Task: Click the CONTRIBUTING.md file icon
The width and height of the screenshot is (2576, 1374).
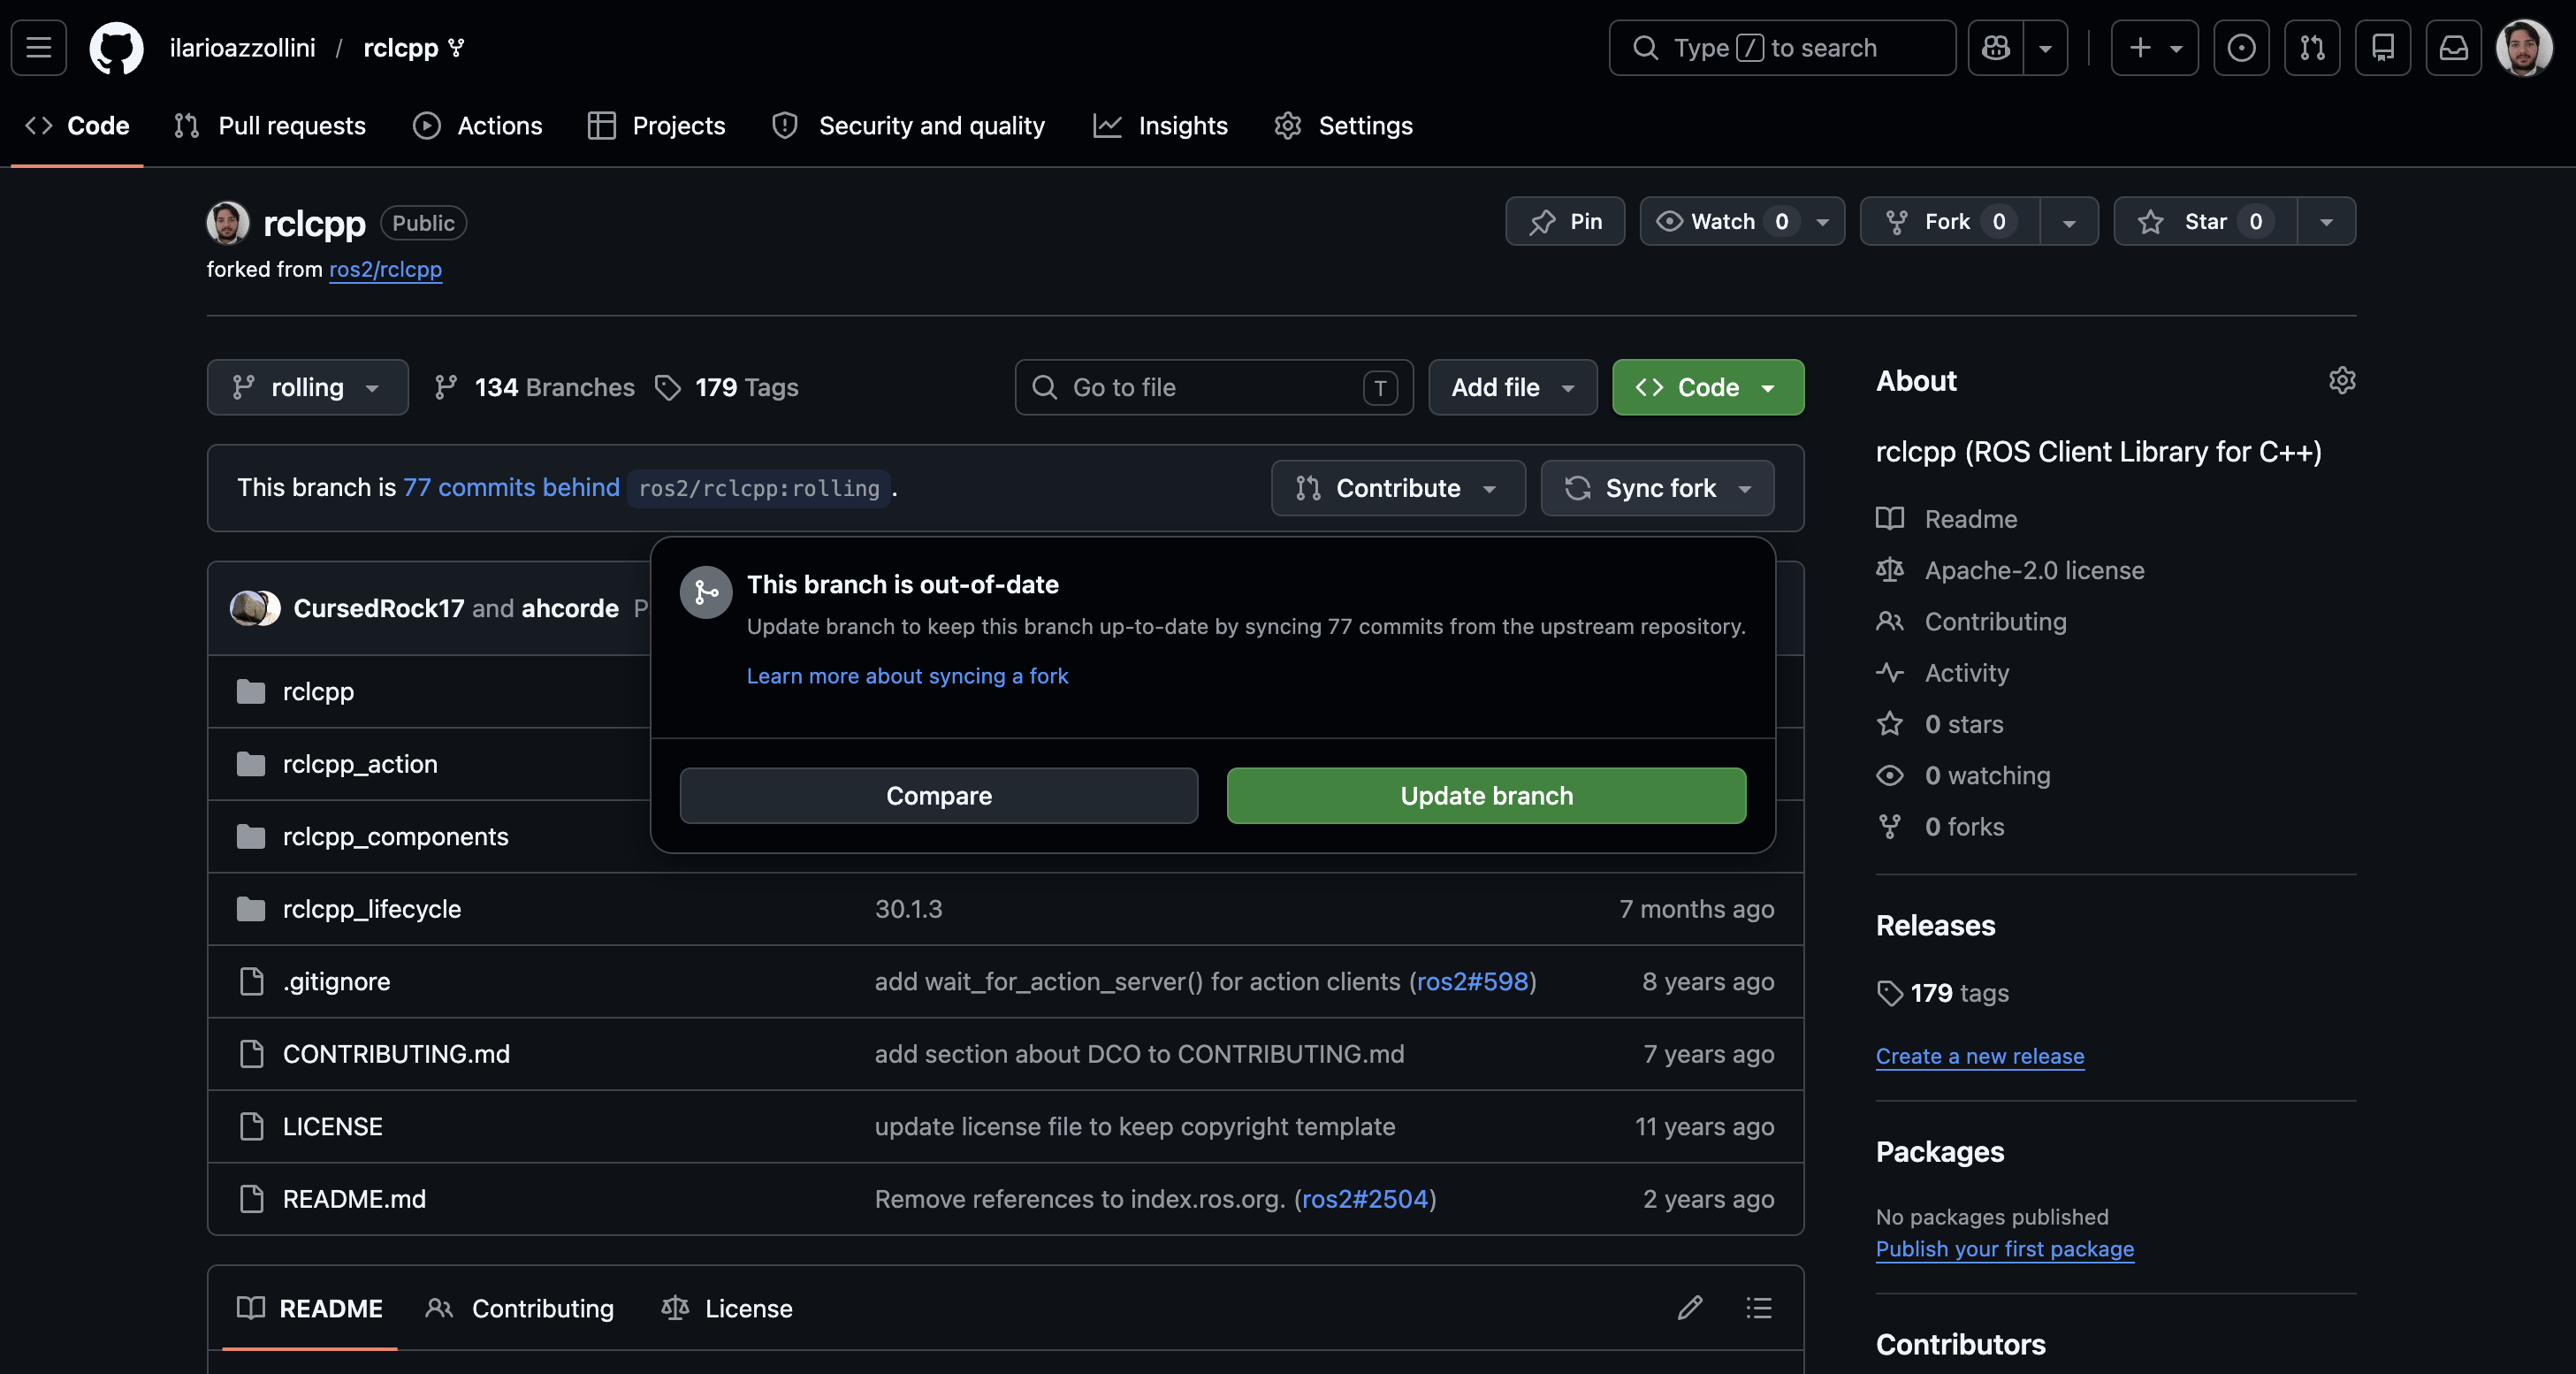Action: coord(252,1054)
